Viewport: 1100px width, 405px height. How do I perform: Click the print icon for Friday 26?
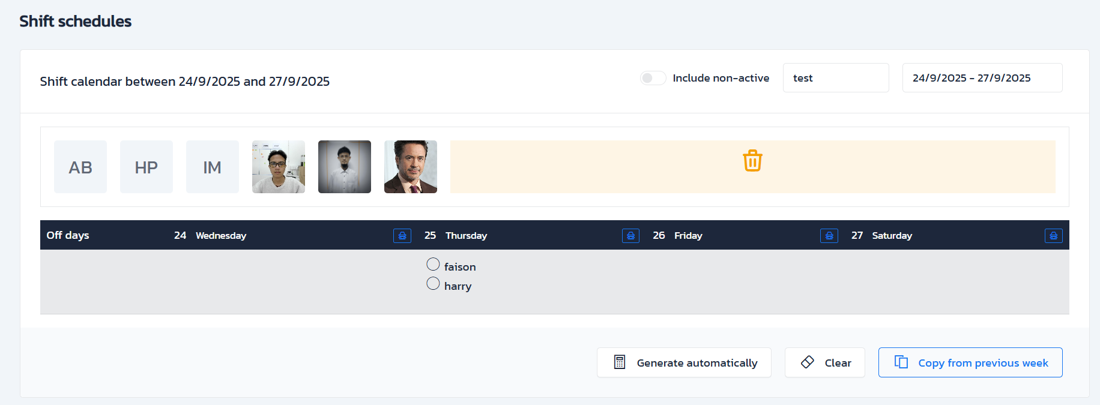coord(829,236)
